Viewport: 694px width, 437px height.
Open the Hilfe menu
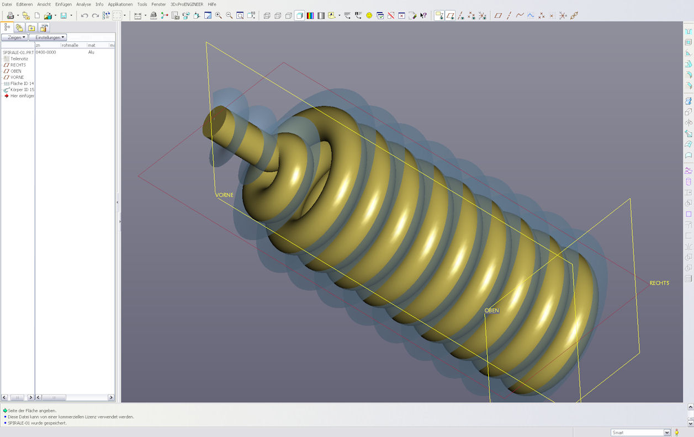[x=212, y=4]
